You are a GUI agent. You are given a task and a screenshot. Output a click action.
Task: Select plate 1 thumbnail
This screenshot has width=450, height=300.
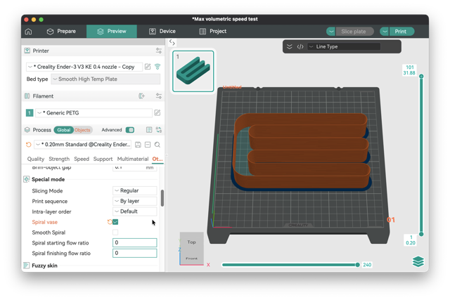(193, 71)
